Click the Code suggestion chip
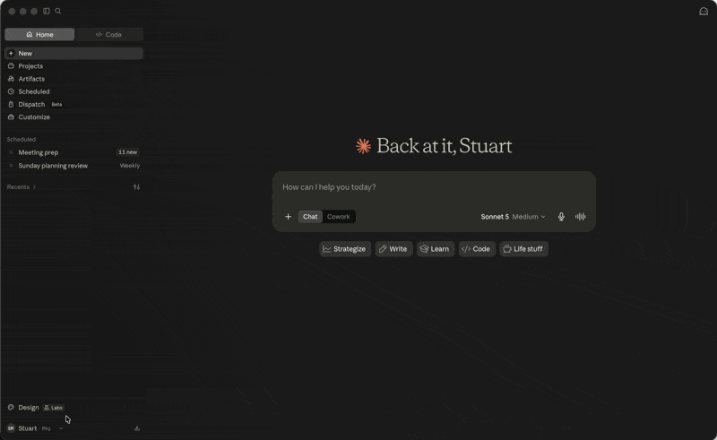The width and height of the screenshot is (717, 440). pos(477,249)
